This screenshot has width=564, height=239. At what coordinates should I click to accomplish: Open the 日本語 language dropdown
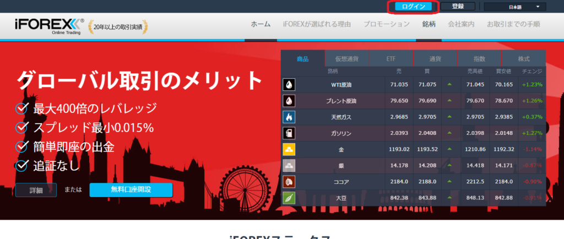(x=515, y=7)
